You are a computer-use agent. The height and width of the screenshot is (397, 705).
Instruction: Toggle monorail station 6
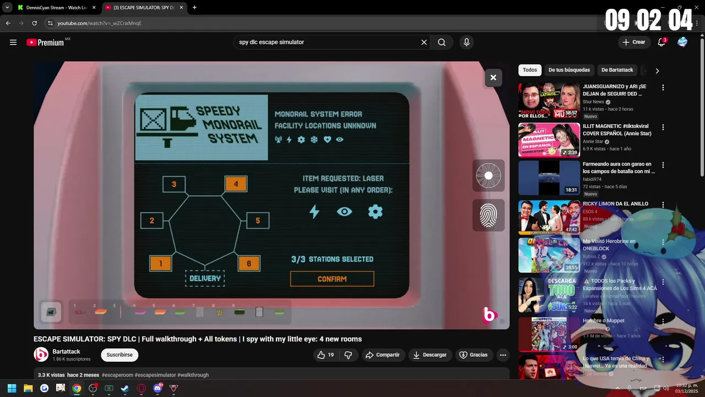249,264
